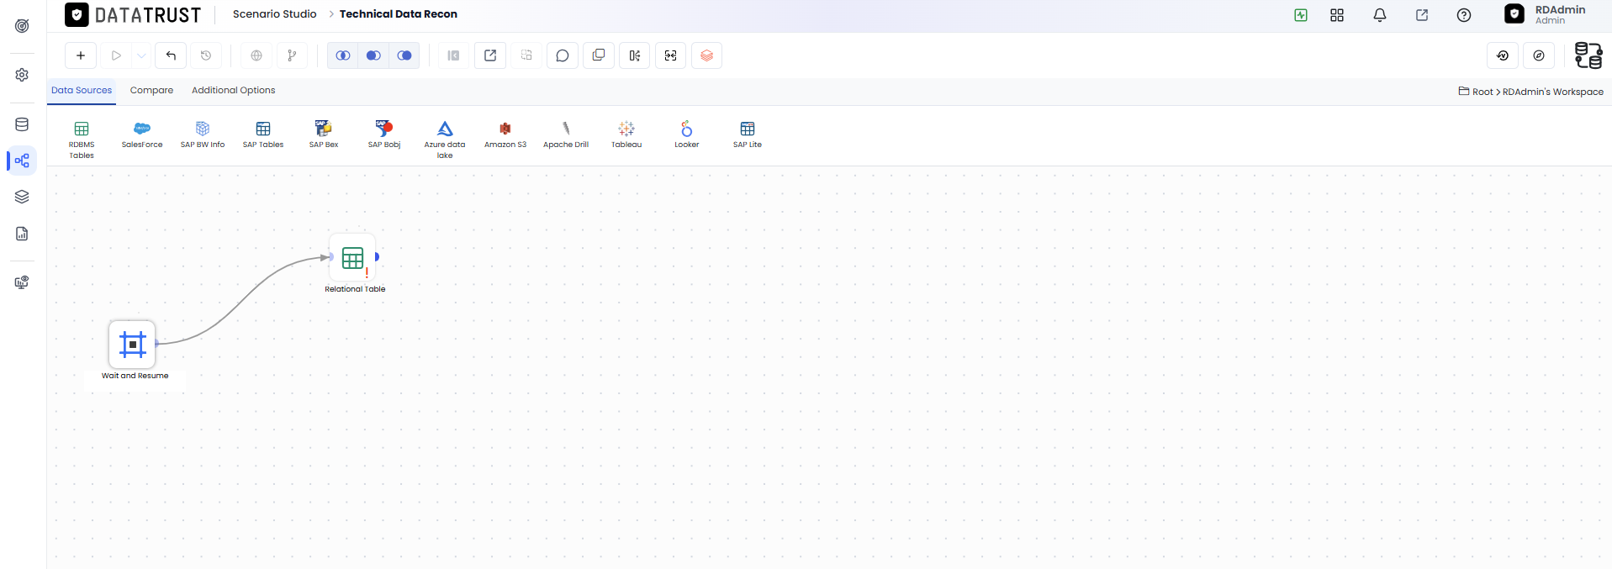Select the Wait and Resume node
1612x569 pixels.
click(132, 345)
